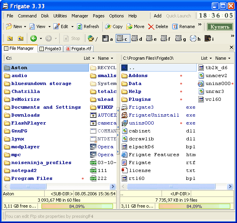237x223 pixels.
Task: Open the Command menu
Action: pyautogui.click(x=27, y=16)
